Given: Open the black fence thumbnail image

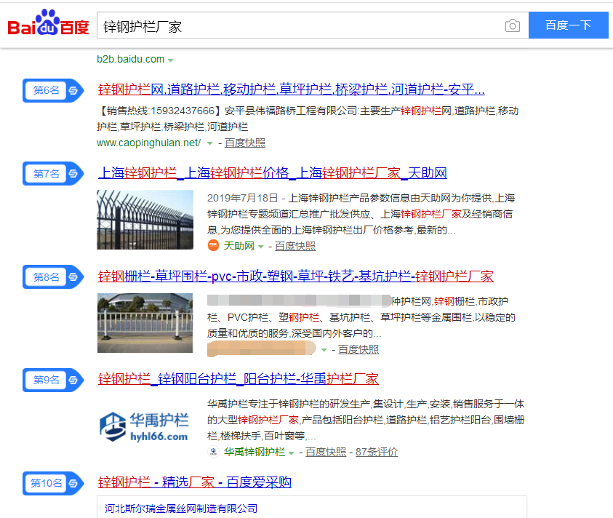Looking at the screenshot, I should point(145,220).
